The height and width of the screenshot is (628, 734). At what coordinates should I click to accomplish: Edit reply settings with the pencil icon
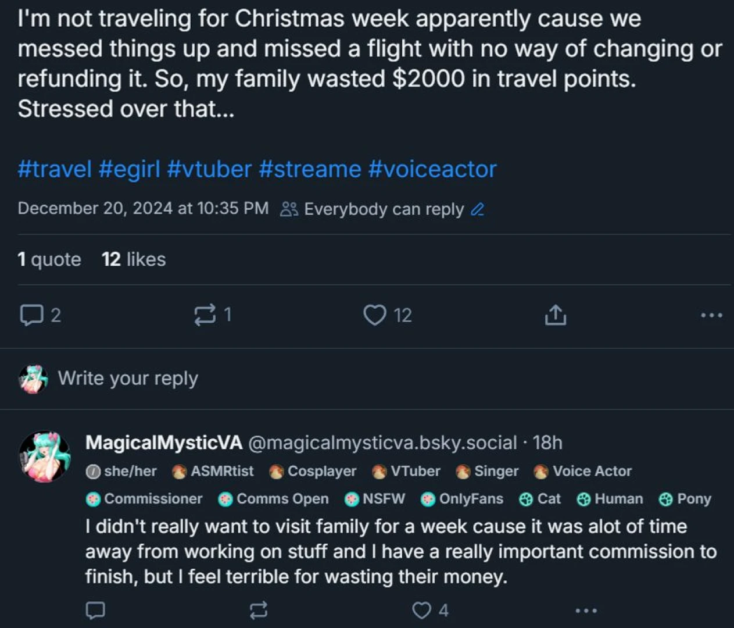[x=478, y=209]
